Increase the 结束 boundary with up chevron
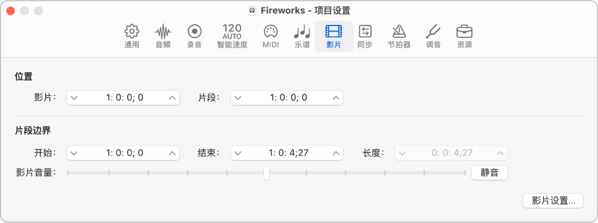Image resolution: width=598 pixels, height=223 pixels. (x=336, y=153)
